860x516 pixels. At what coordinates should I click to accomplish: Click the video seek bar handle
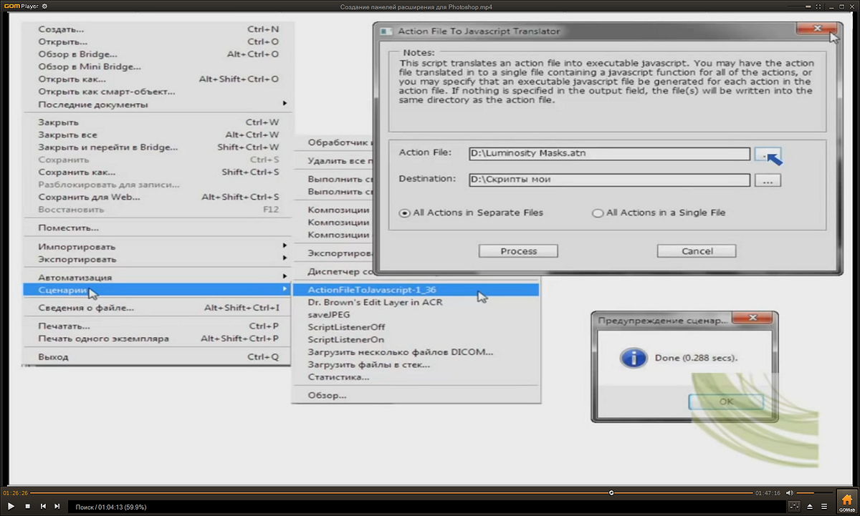(x=611, y=492)
